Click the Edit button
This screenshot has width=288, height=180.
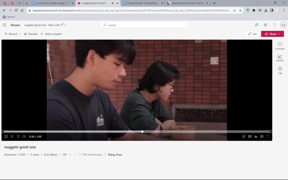(x=252, y=34)
